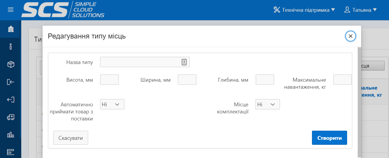Viewport: 389px width, 158px height.
Task: Select the outgoing arrow icon in sidebar
Action: click(11, 100)
